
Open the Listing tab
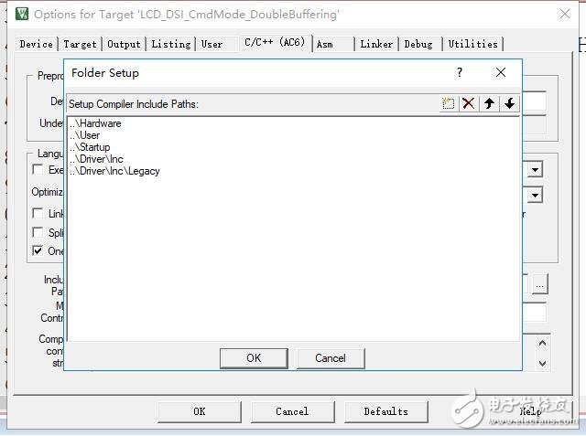pos(171,44)
